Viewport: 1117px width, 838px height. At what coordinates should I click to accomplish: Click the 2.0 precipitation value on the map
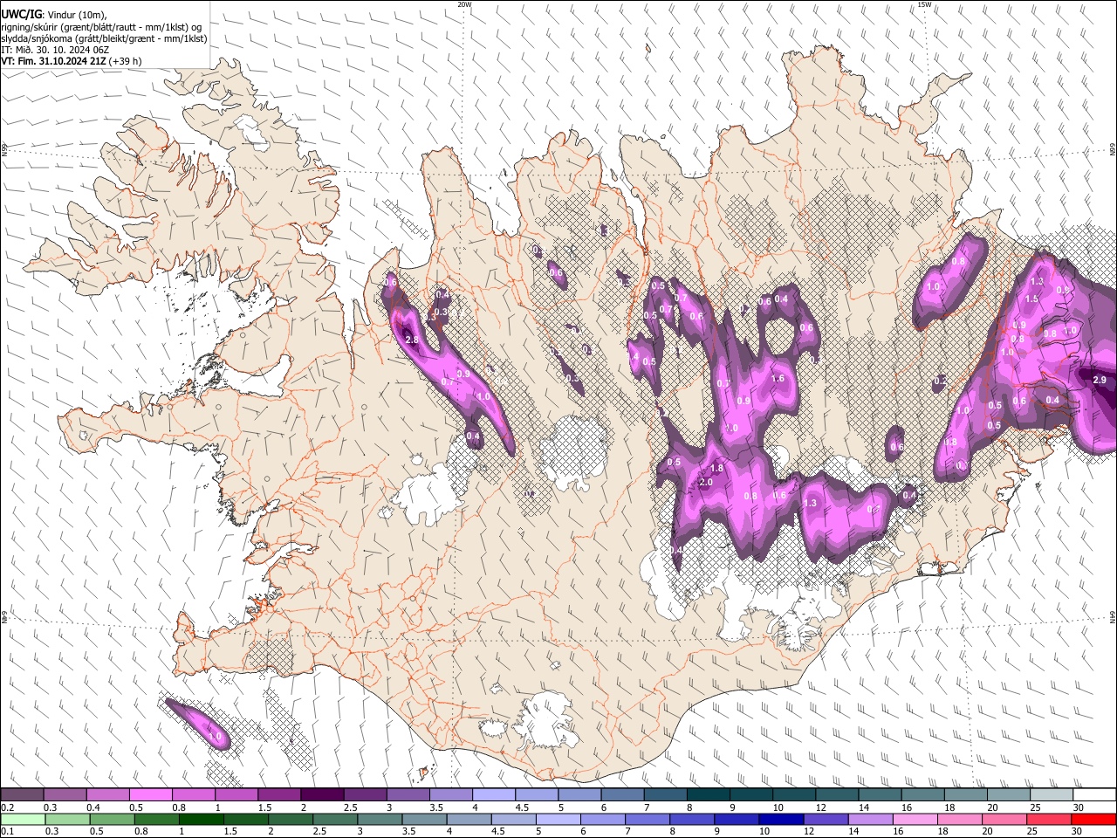(707, 482)
